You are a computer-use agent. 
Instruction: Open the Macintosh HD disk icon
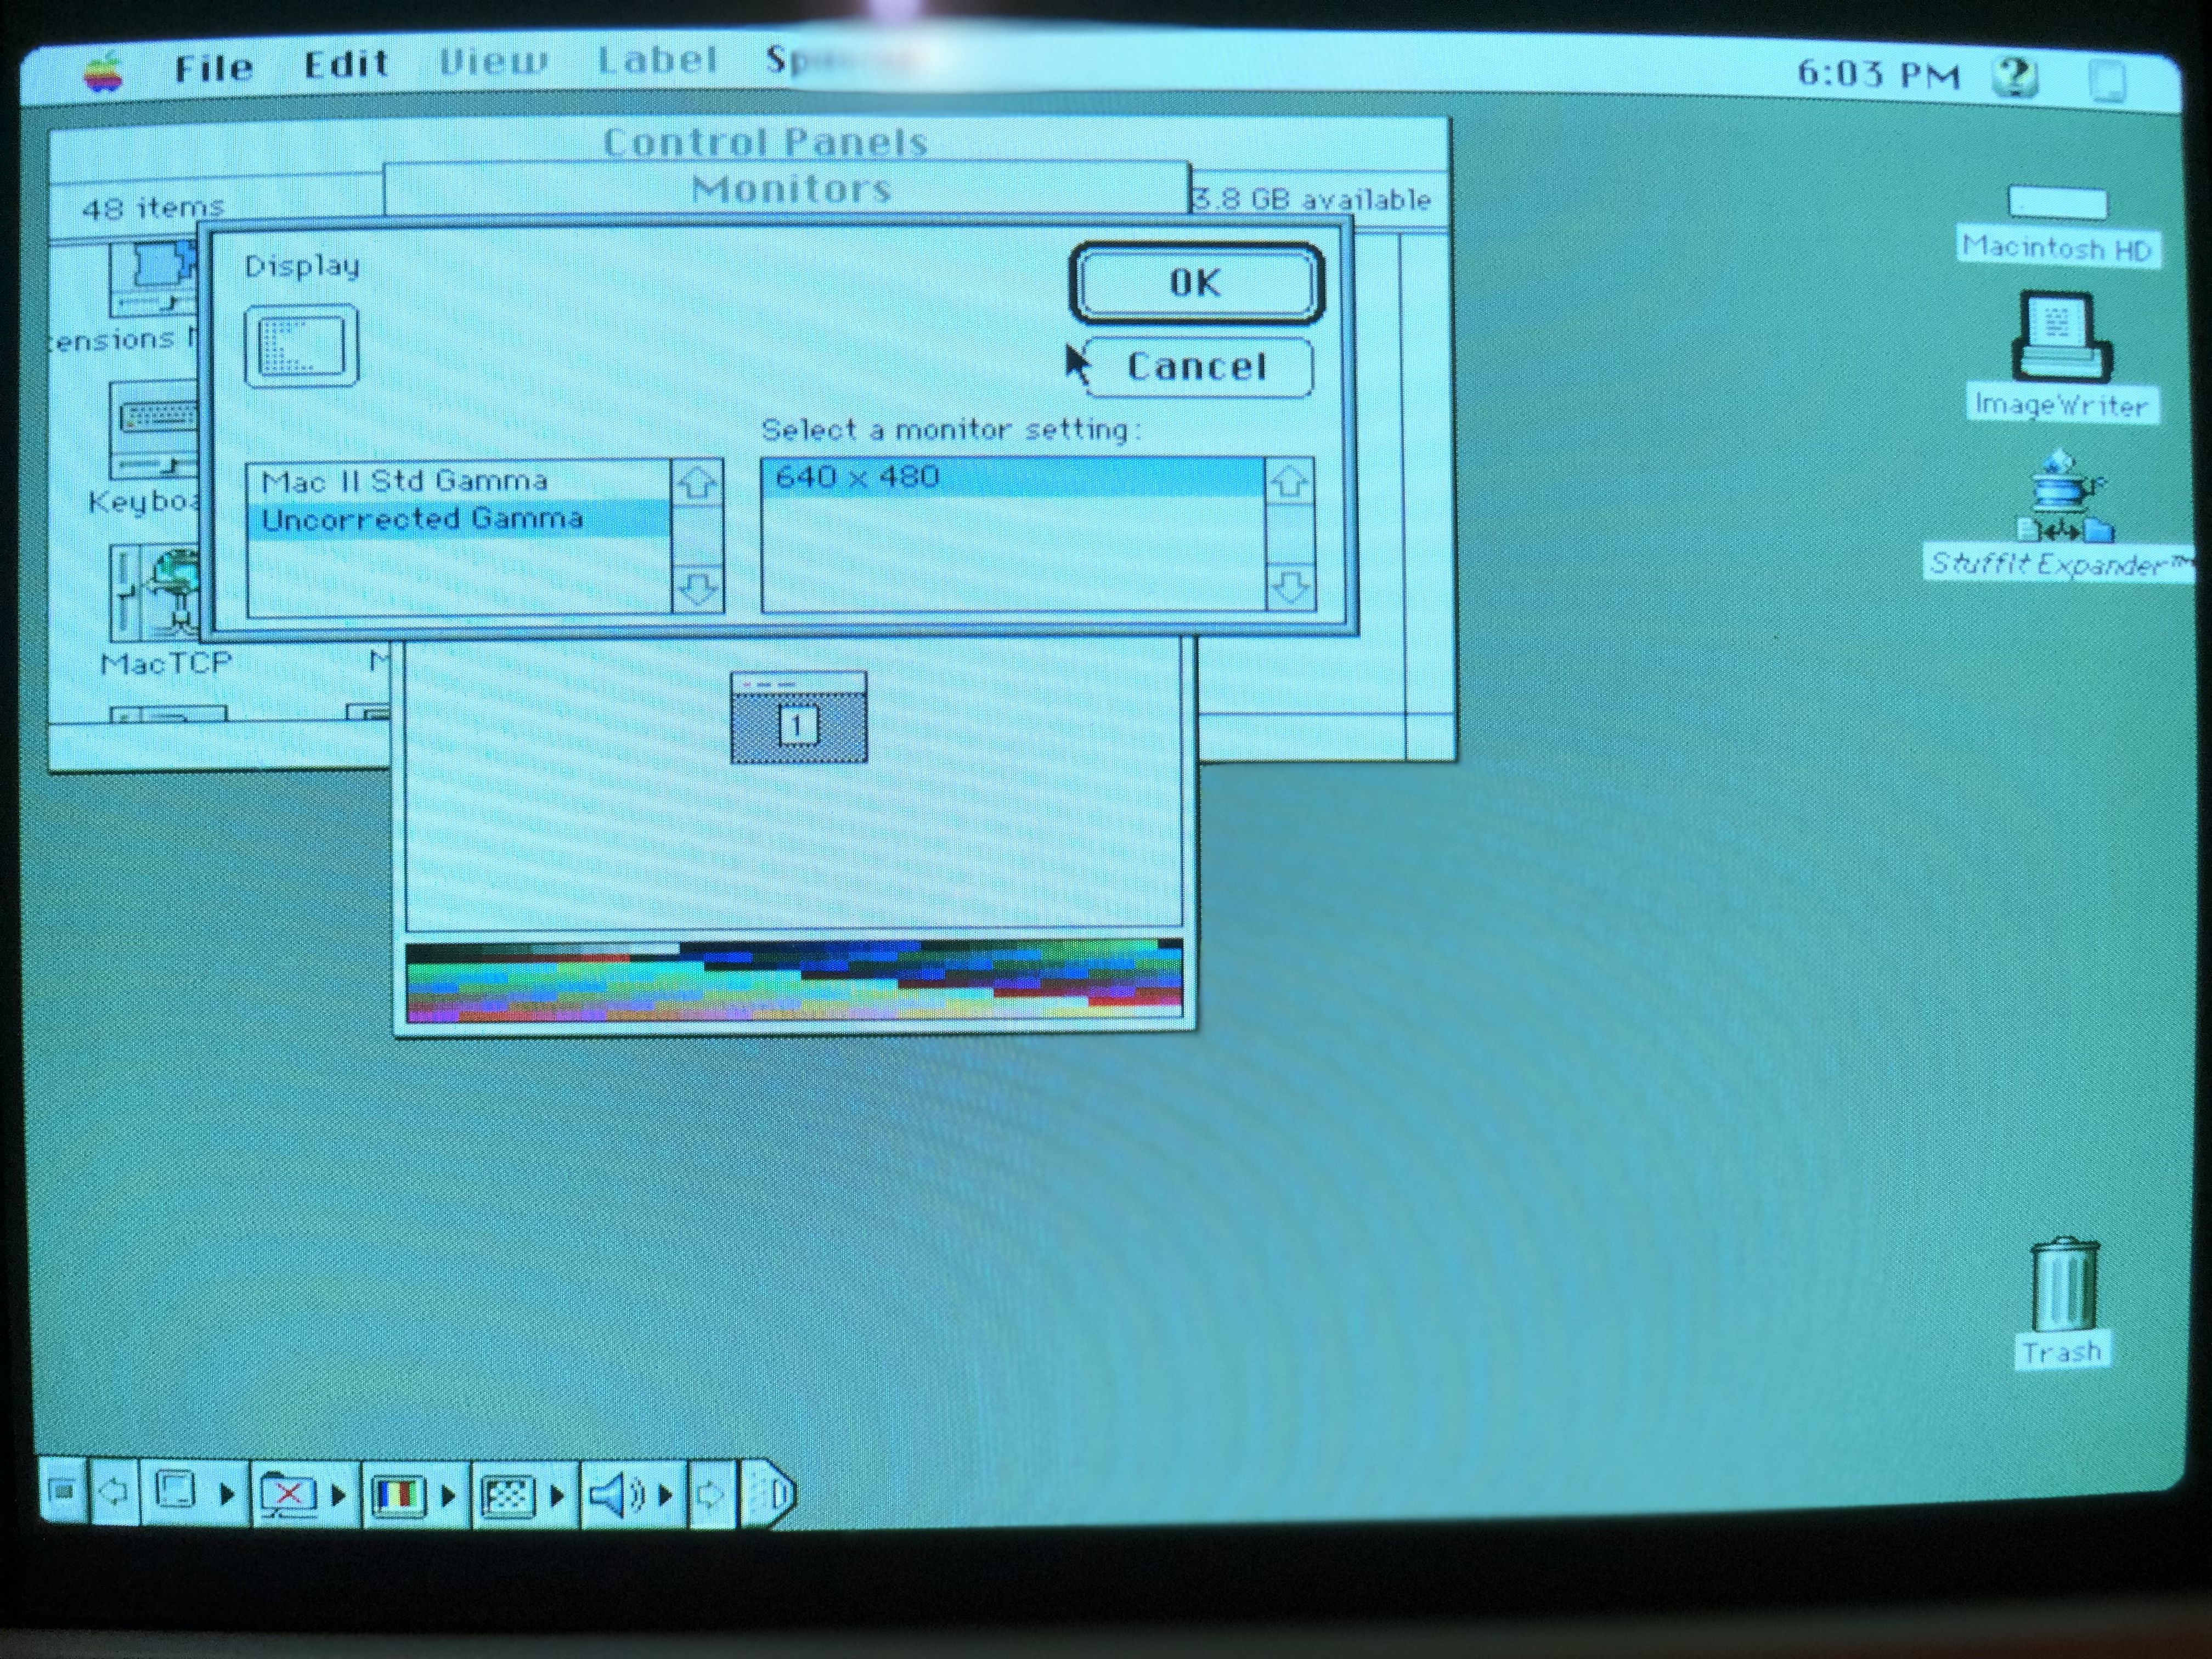pyautogui.click(x=2057, y=204)
